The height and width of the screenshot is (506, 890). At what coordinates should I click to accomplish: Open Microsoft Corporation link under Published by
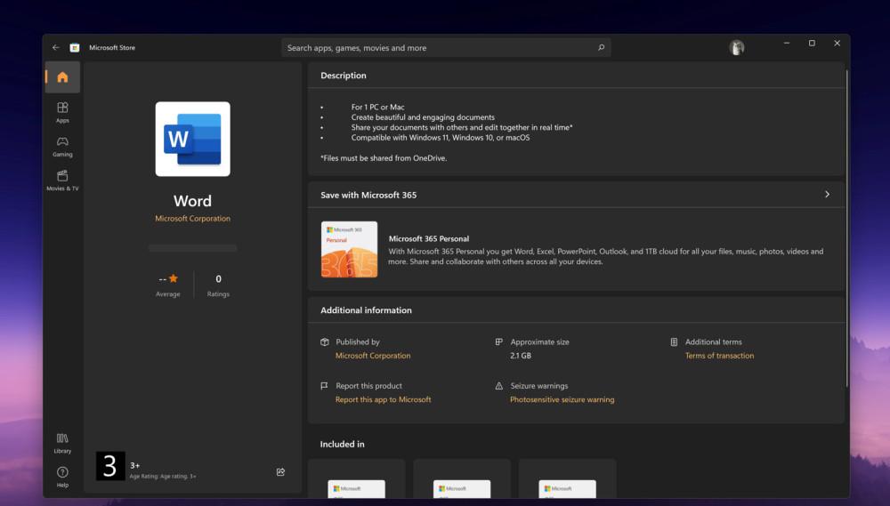click(373, 356)
